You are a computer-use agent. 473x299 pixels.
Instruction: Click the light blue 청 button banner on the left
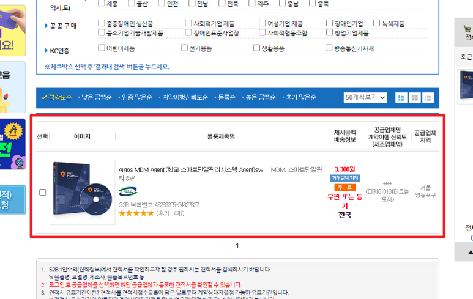pos(12,199)
